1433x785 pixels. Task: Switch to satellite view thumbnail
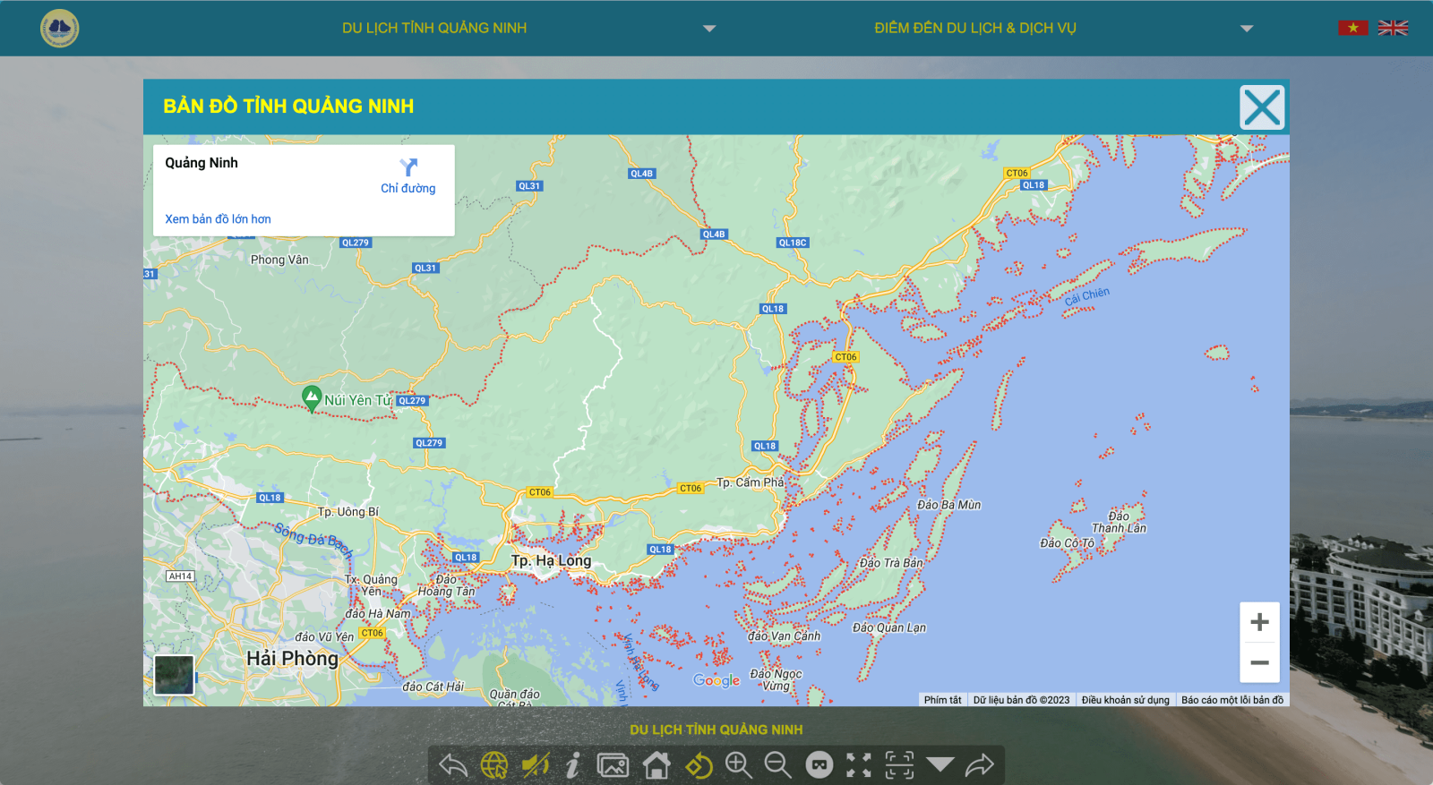[x=174, y=675]
